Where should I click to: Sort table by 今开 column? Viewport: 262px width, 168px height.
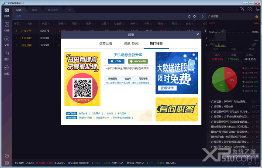[148, 24]
